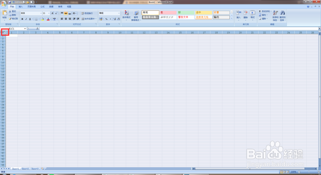This screenshot has width=321, height=175.
Task: Center text horizontally
Action: [x=66, y=19]
